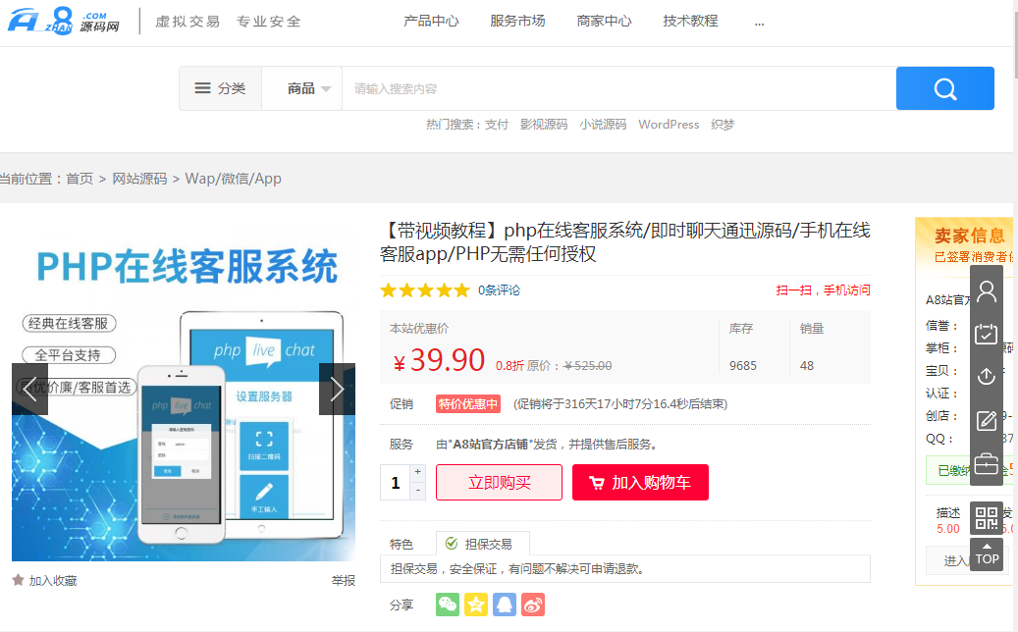Go back to TOP of page
Viewport: 1018px width, 632px height.
(987, 554)
